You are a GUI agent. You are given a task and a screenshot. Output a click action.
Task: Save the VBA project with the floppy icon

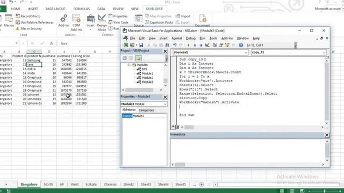[x=141, y=45]
